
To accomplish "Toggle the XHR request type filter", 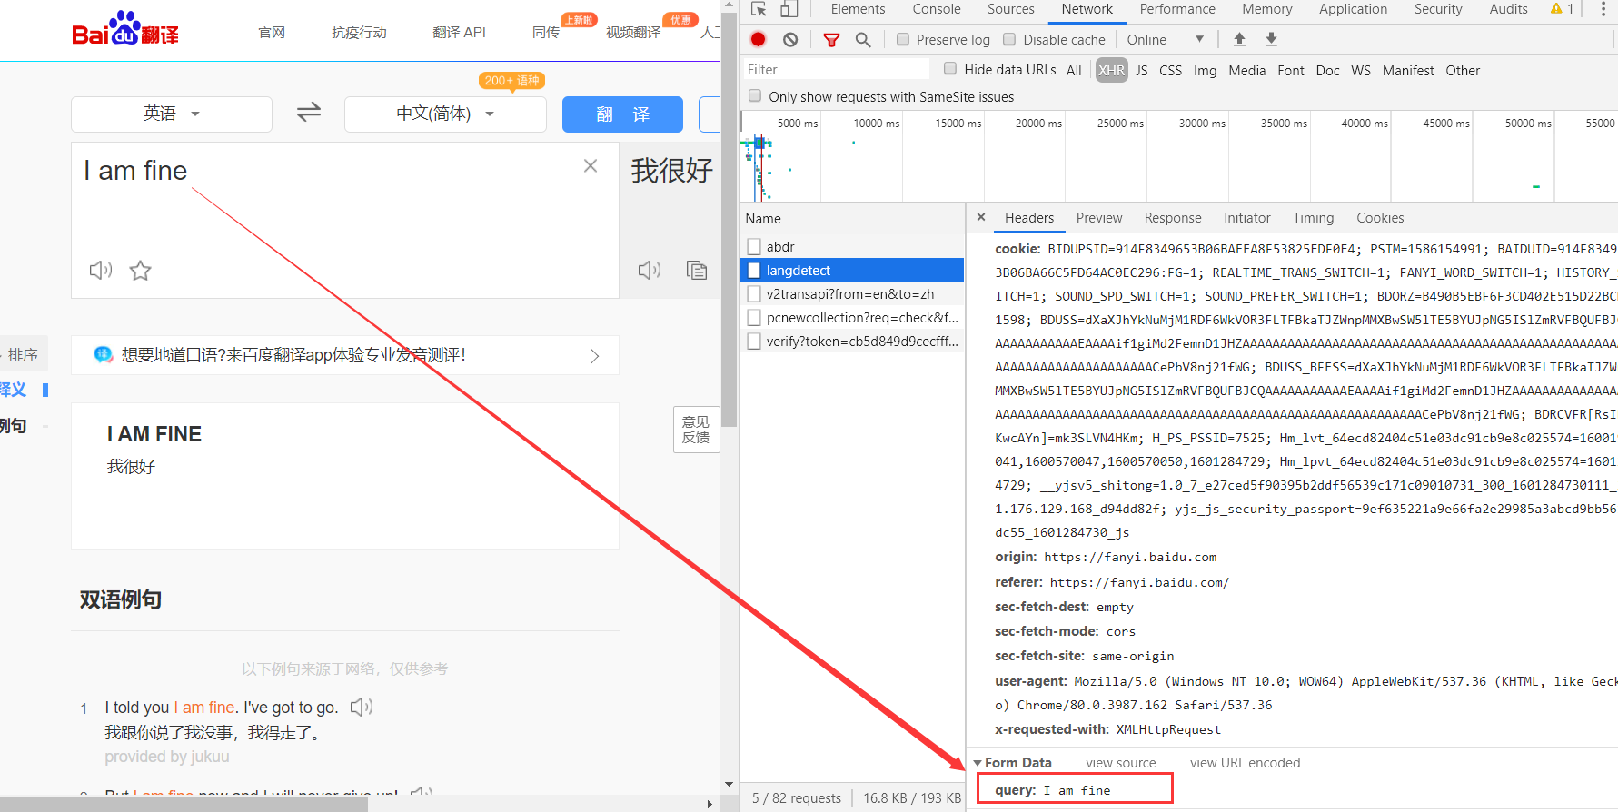I will [x=1111, y=70].
